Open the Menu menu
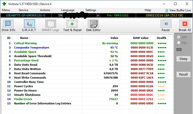This screenshot has width=193, height=114. point(6,10)
